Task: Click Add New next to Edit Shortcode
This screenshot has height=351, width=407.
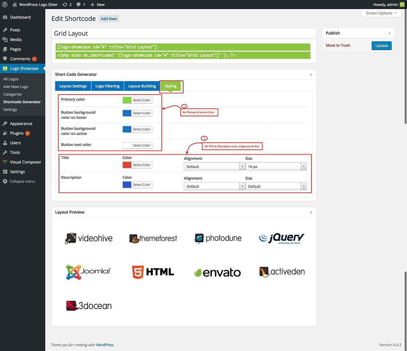Action: click(109, 19)
